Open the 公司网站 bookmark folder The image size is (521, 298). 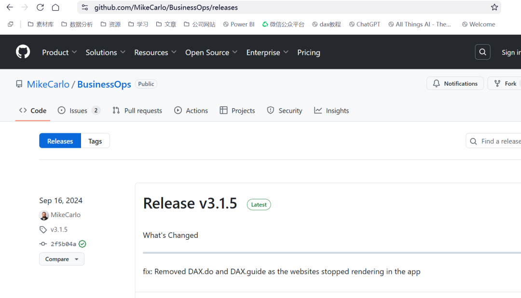pos(200,24)
